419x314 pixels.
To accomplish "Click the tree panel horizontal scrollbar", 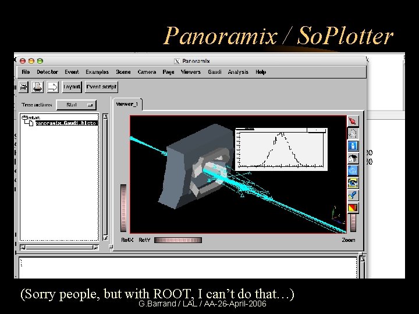I will click(59, 248).
